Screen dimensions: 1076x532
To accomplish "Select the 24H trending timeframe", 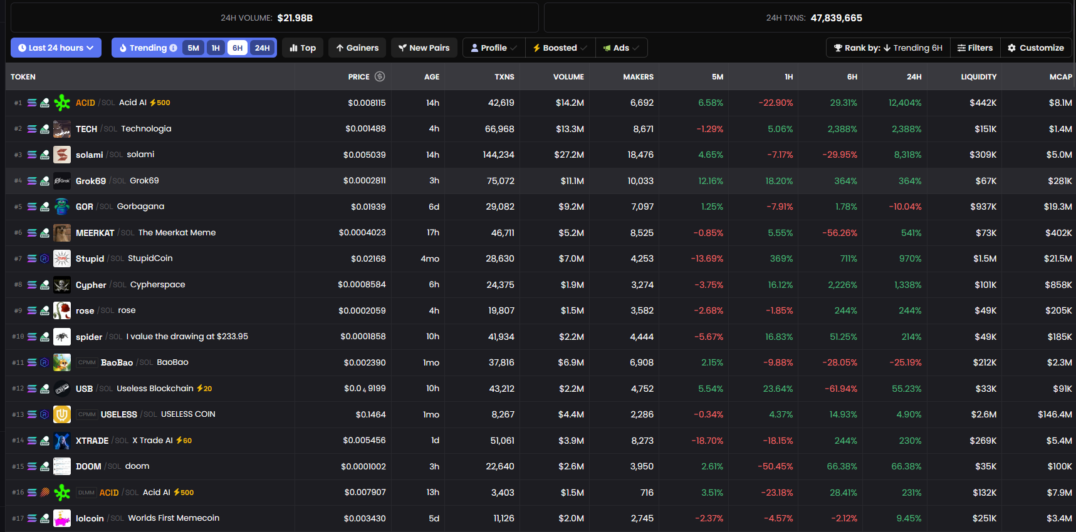I will point(263,48).
